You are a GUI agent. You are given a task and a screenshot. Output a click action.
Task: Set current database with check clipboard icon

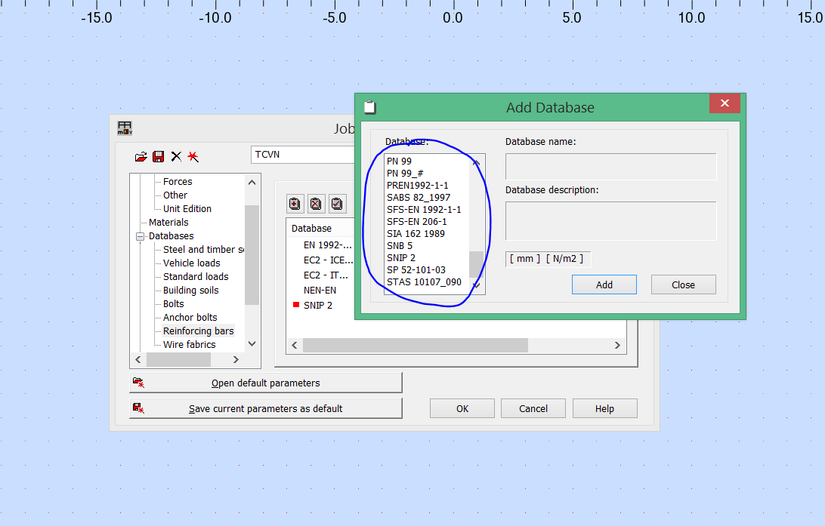(x=337, y=203)
